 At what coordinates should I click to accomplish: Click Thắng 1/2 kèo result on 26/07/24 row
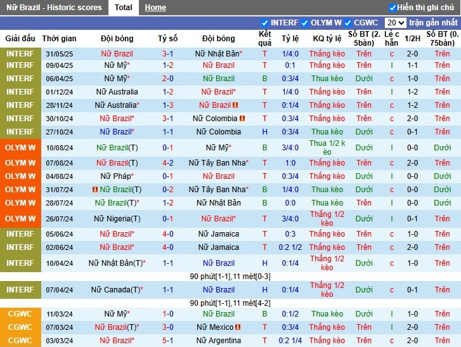(327, 219)
